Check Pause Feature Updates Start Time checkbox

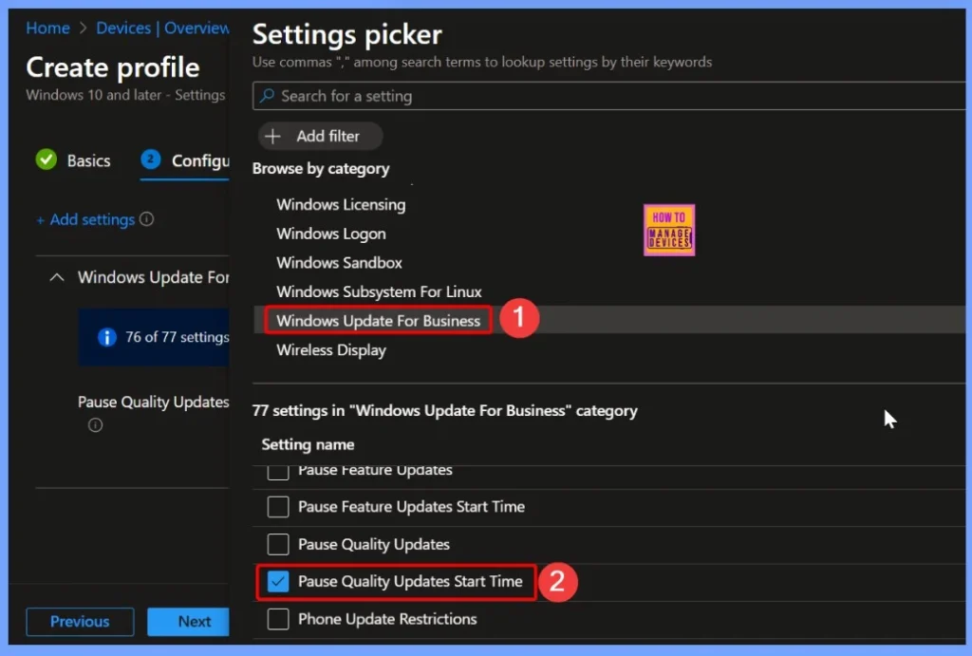pos(278,507)
